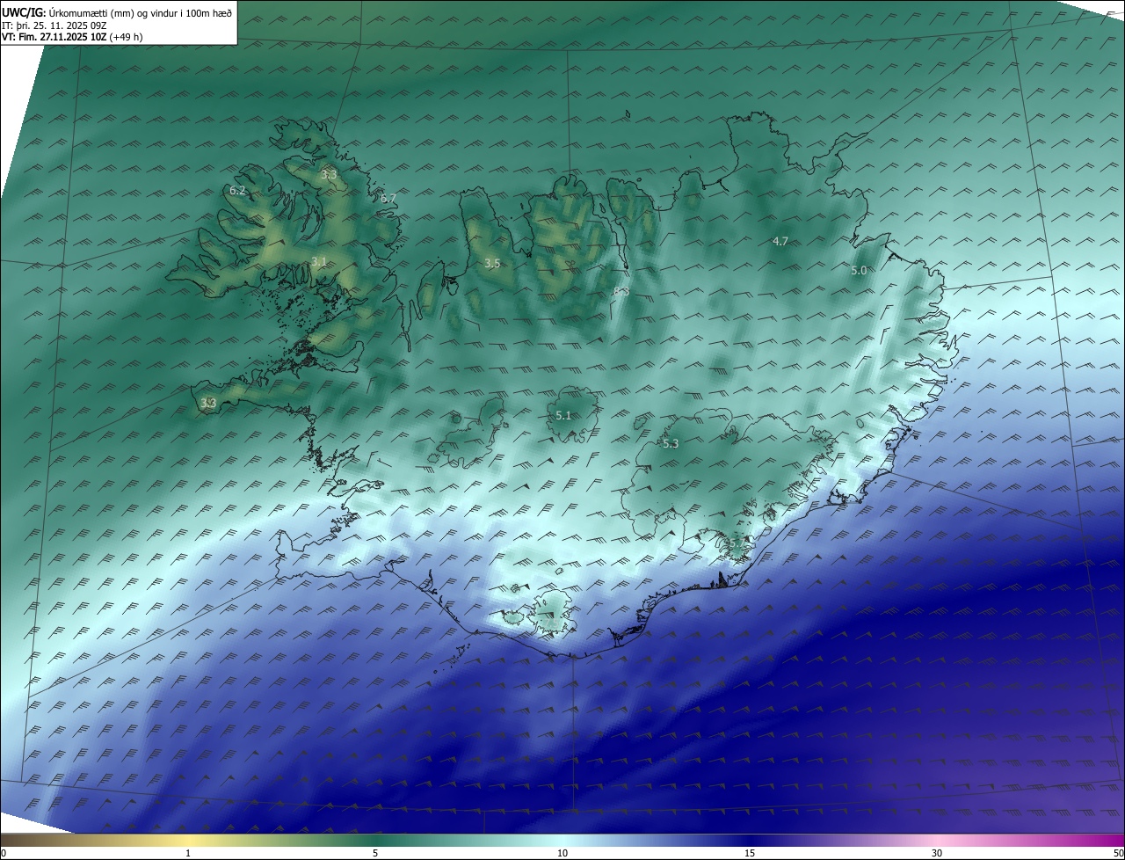
Task: Click the 10 label on the color scale
Action: (562, 853)
